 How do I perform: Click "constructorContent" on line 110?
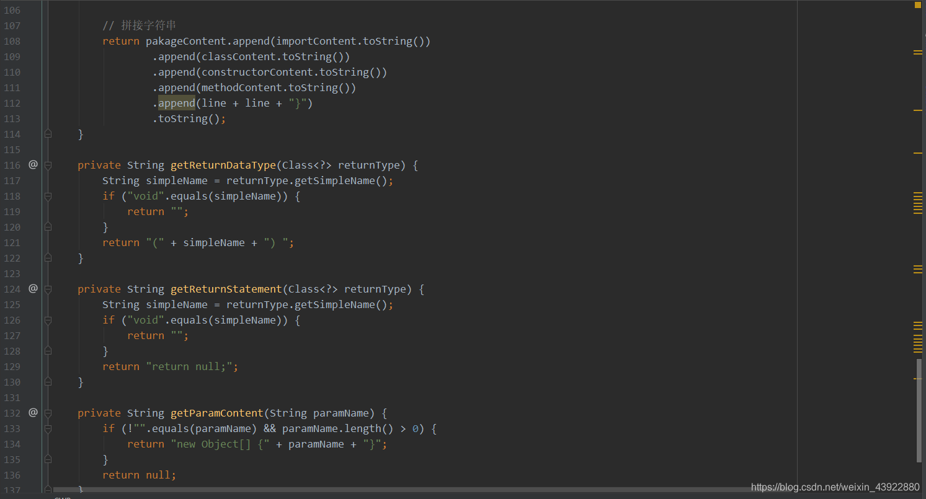point(257,72)
